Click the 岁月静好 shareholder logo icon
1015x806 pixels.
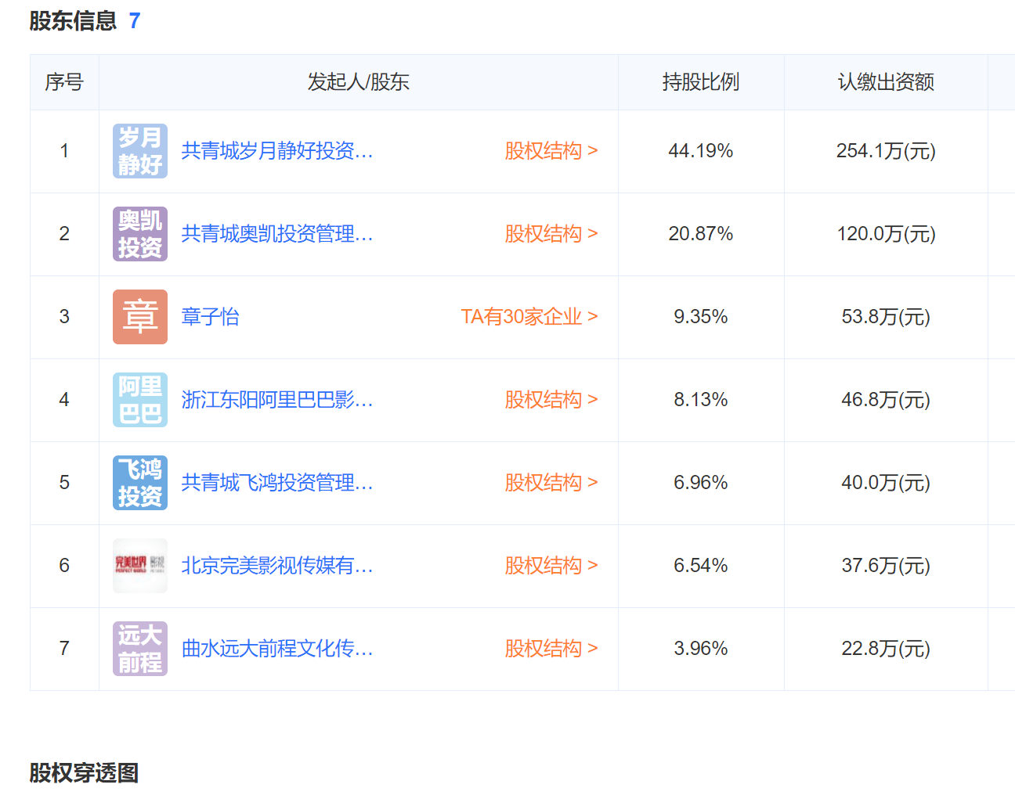[140, 151]
